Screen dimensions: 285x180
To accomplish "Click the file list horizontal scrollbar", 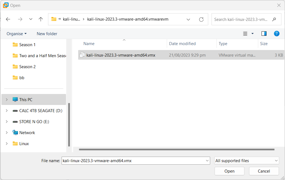I will click(176, 149).
